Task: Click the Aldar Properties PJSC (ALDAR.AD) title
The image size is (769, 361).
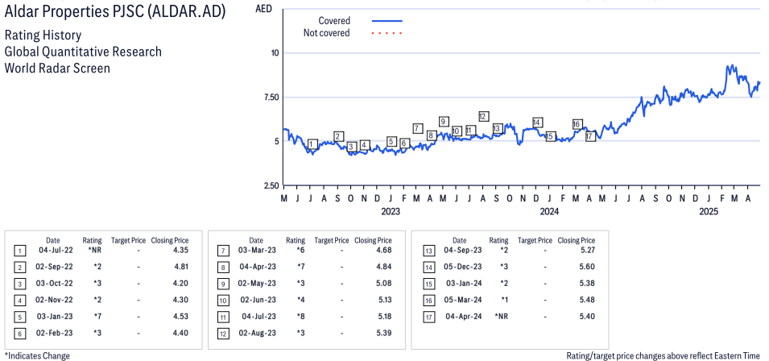Action: pyautogui.click(x=116, y=12)
